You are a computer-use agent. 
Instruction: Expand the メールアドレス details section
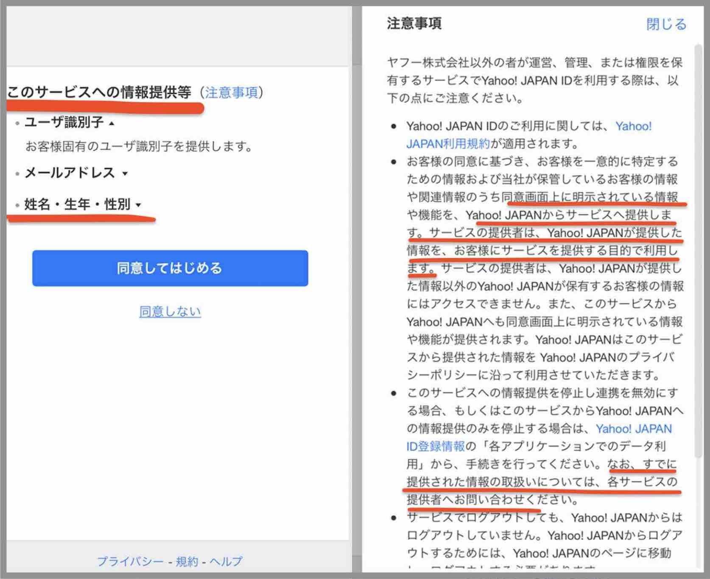pyautogui.click(x=124, y=173)
